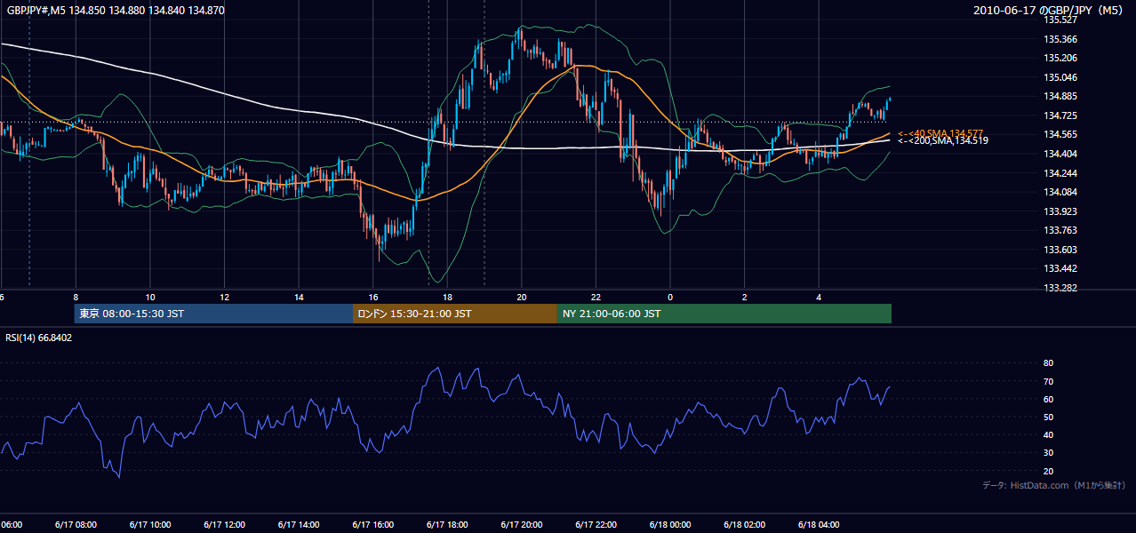Select the NY 21:00-06:00 JST session bar
Screen dimensions: 1136x533
[724, 314]
